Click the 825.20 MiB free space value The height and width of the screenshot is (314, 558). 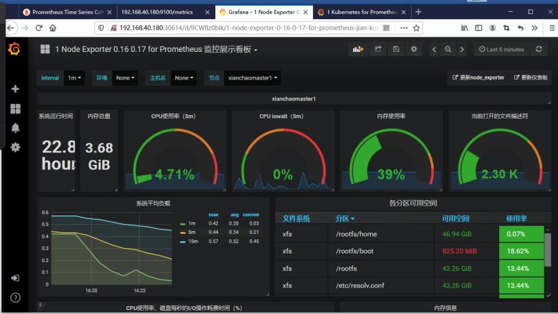(x=460, y=251)
